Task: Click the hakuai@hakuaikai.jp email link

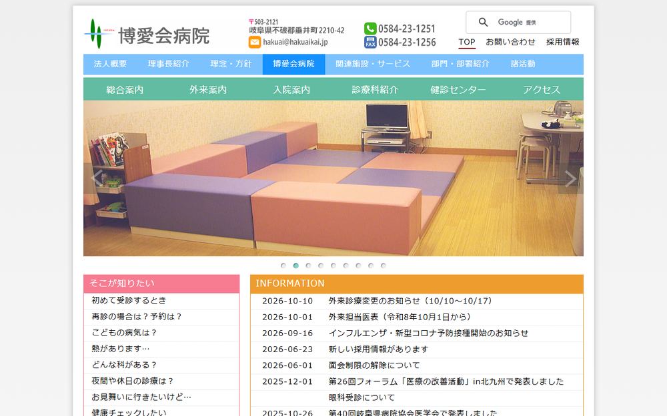Action: coord(295,42)
